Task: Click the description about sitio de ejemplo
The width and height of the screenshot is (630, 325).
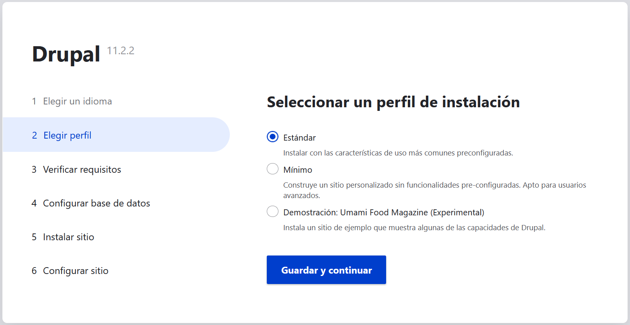Action: click(414, 228)
